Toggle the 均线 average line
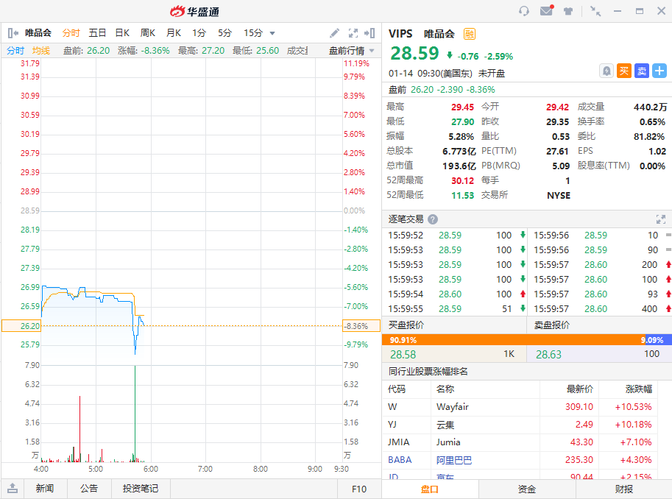This screenshot has height=499, width=672. pos(41,51)
